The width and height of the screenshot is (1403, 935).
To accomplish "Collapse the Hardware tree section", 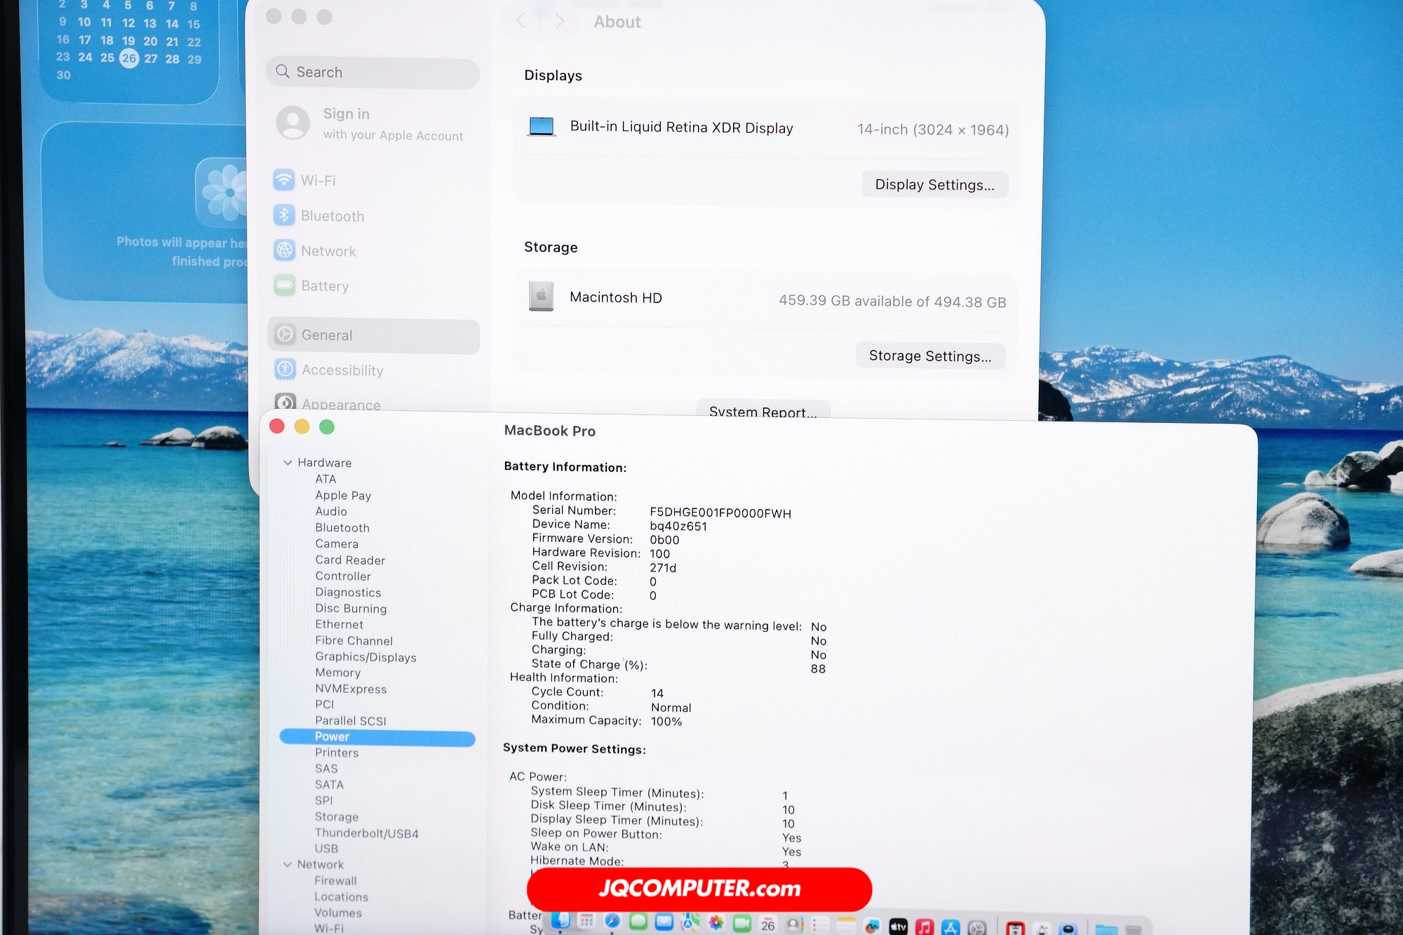I will (288, 463).
